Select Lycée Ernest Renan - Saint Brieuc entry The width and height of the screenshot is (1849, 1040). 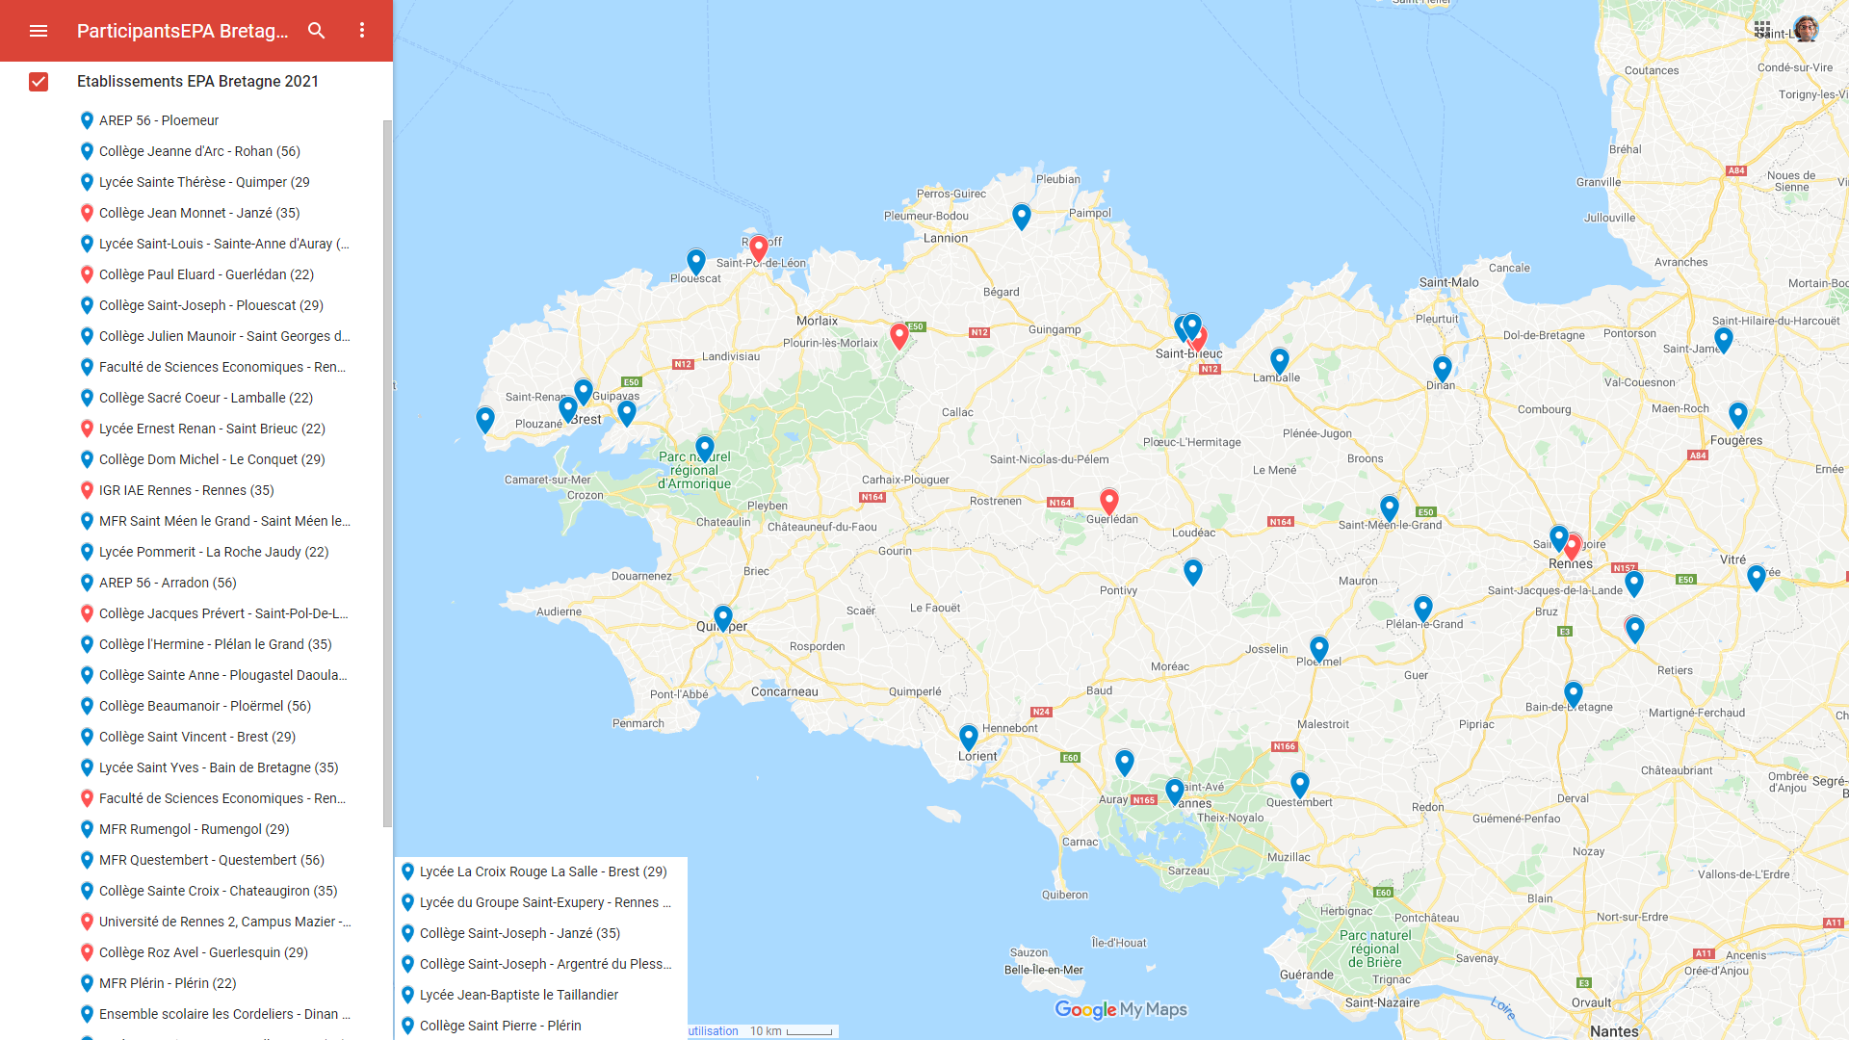212,429
